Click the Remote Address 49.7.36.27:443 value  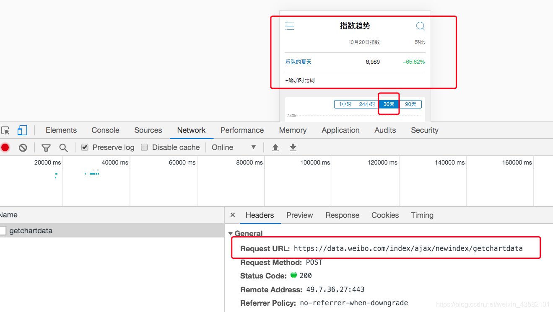click(x=335, y=289)
